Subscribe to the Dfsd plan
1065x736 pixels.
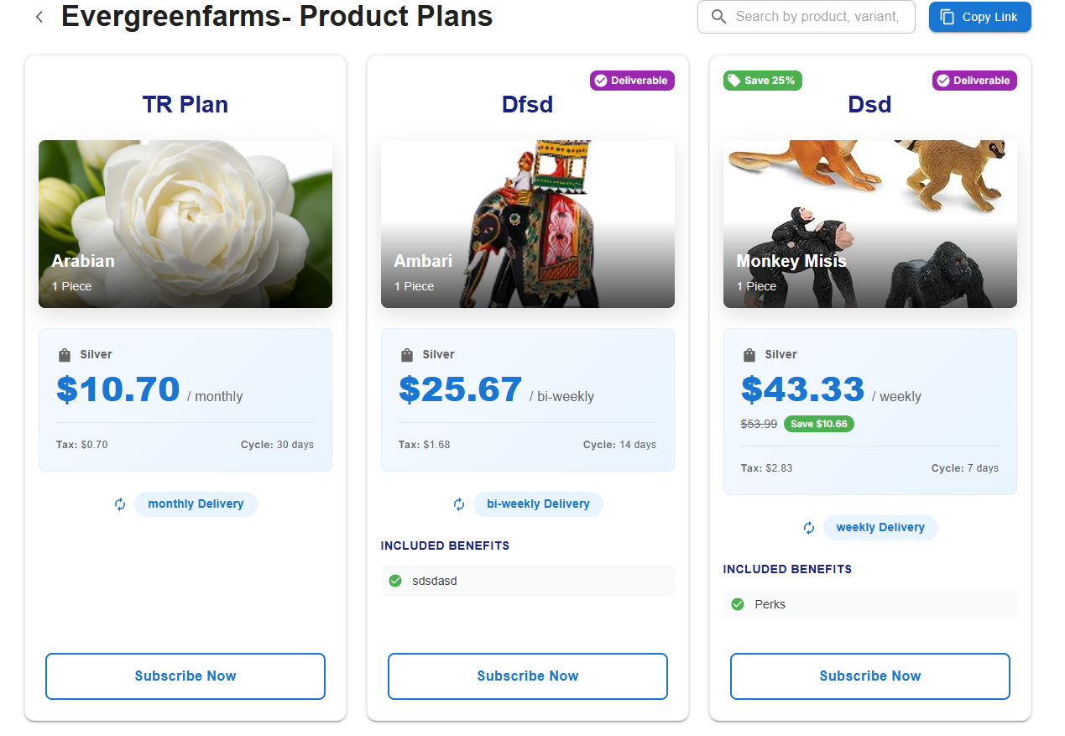click(x=528, y=676)
